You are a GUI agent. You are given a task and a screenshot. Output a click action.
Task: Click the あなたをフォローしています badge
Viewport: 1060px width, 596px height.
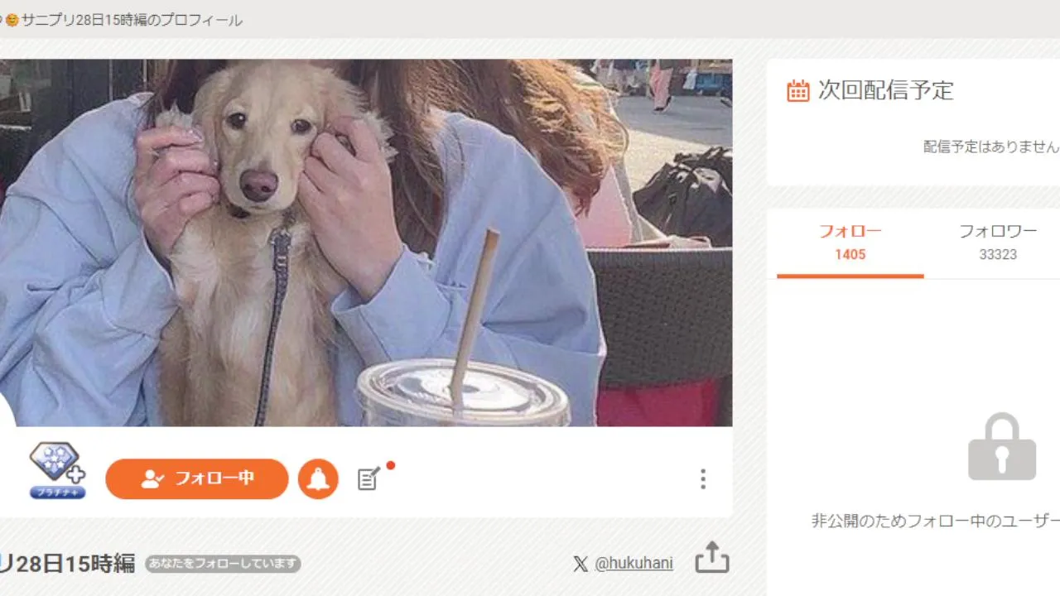point(223,564)
